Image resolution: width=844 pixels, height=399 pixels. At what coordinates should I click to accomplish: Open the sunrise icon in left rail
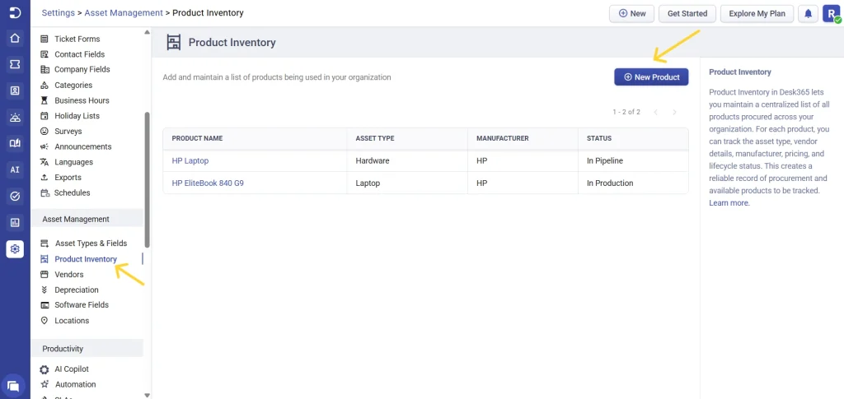[15, 117]
